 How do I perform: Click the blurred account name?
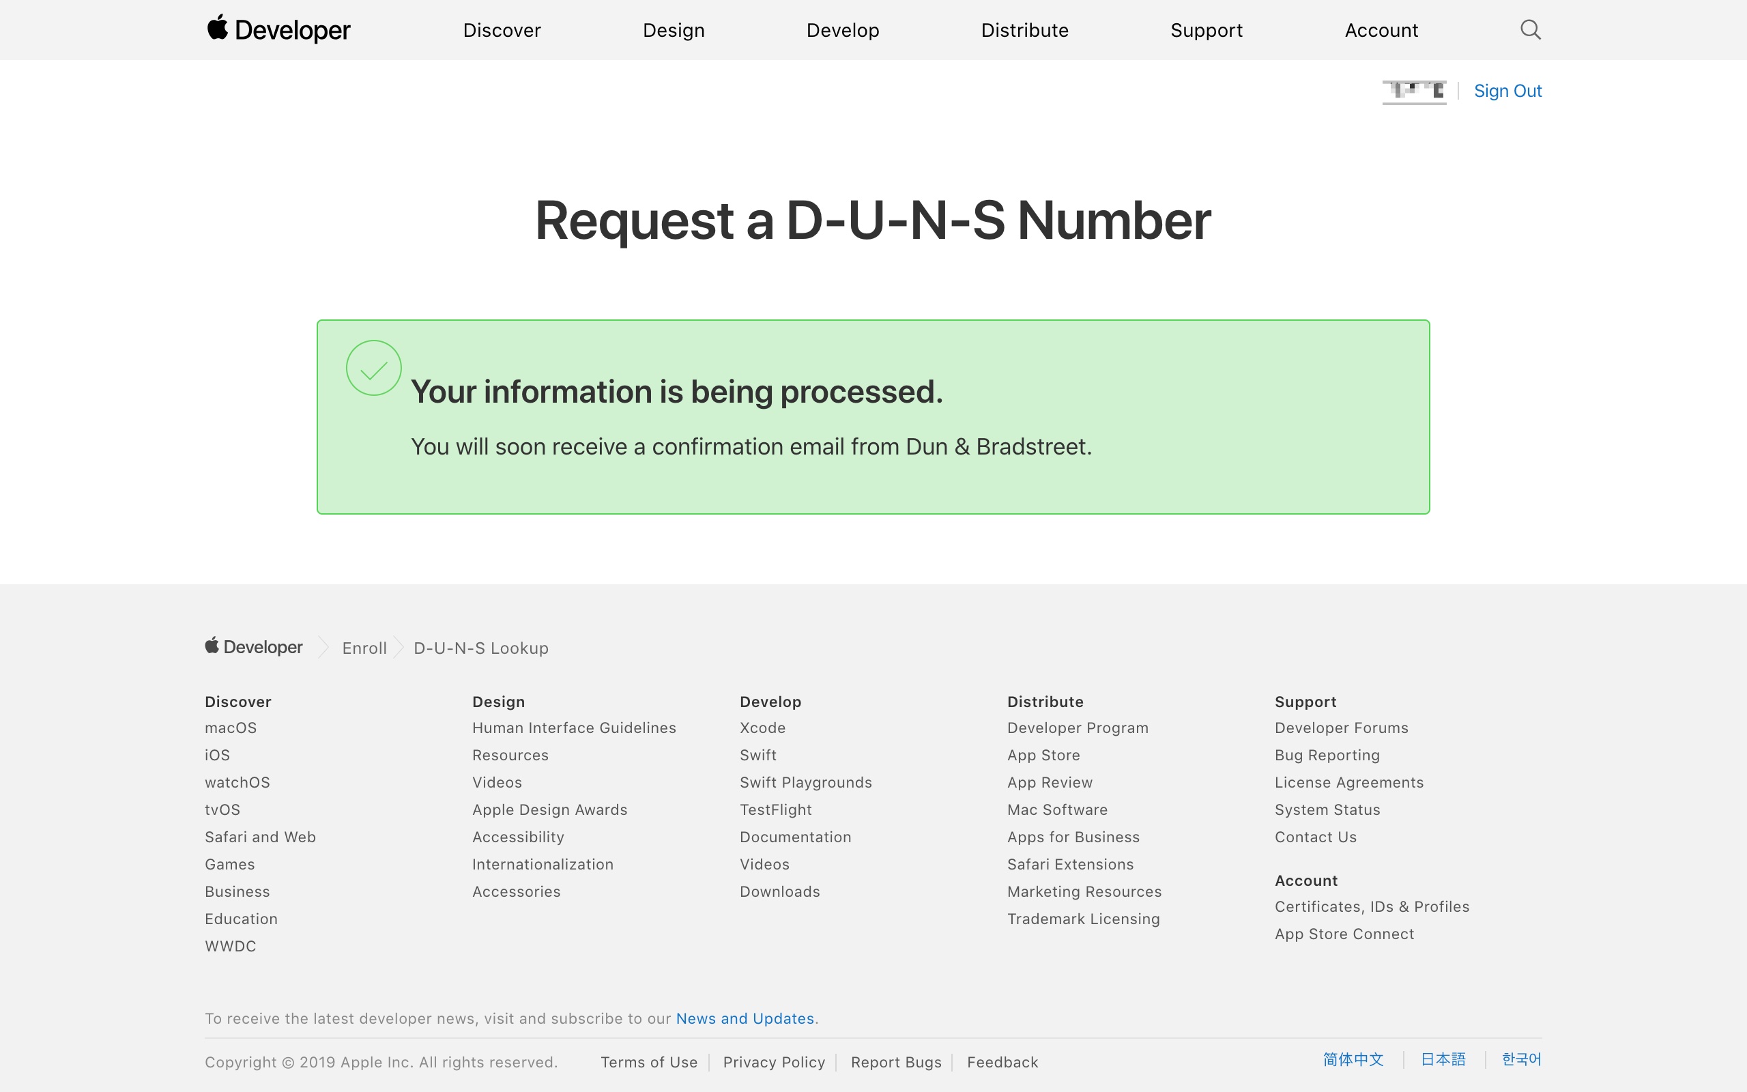point(1414,91)
